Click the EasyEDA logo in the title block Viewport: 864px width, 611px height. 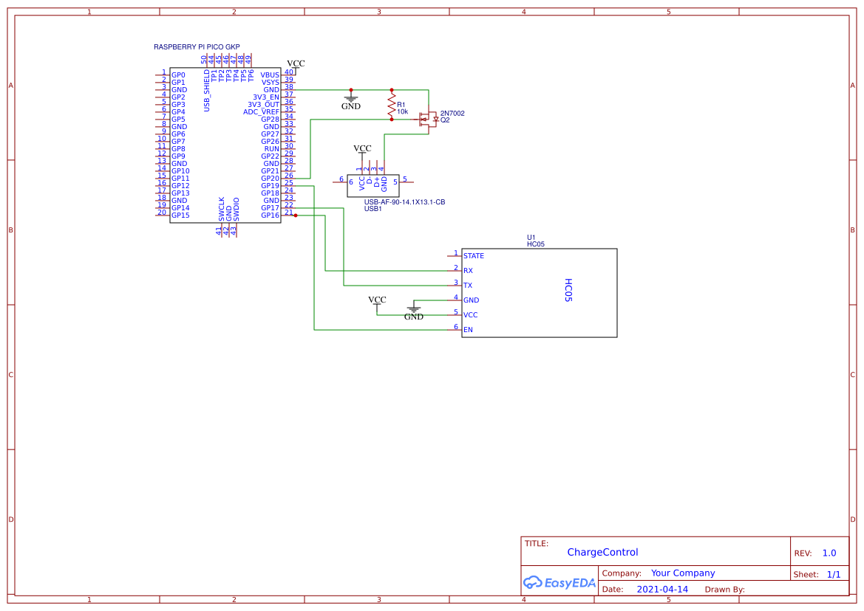(x=559, y=582)
